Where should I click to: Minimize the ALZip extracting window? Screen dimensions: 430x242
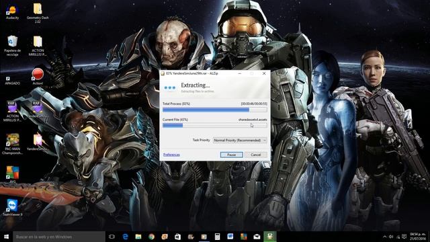click(x=239, y=73)
